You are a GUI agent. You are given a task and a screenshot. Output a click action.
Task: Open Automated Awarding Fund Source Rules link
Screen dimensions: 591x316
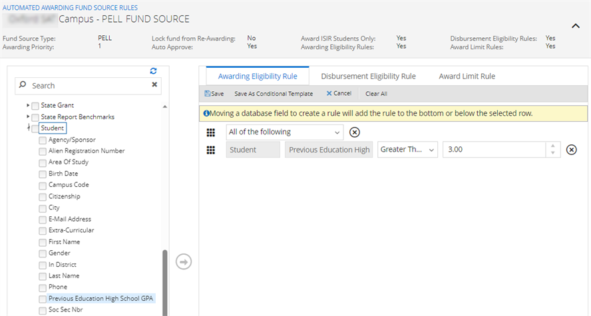[70, 7]
